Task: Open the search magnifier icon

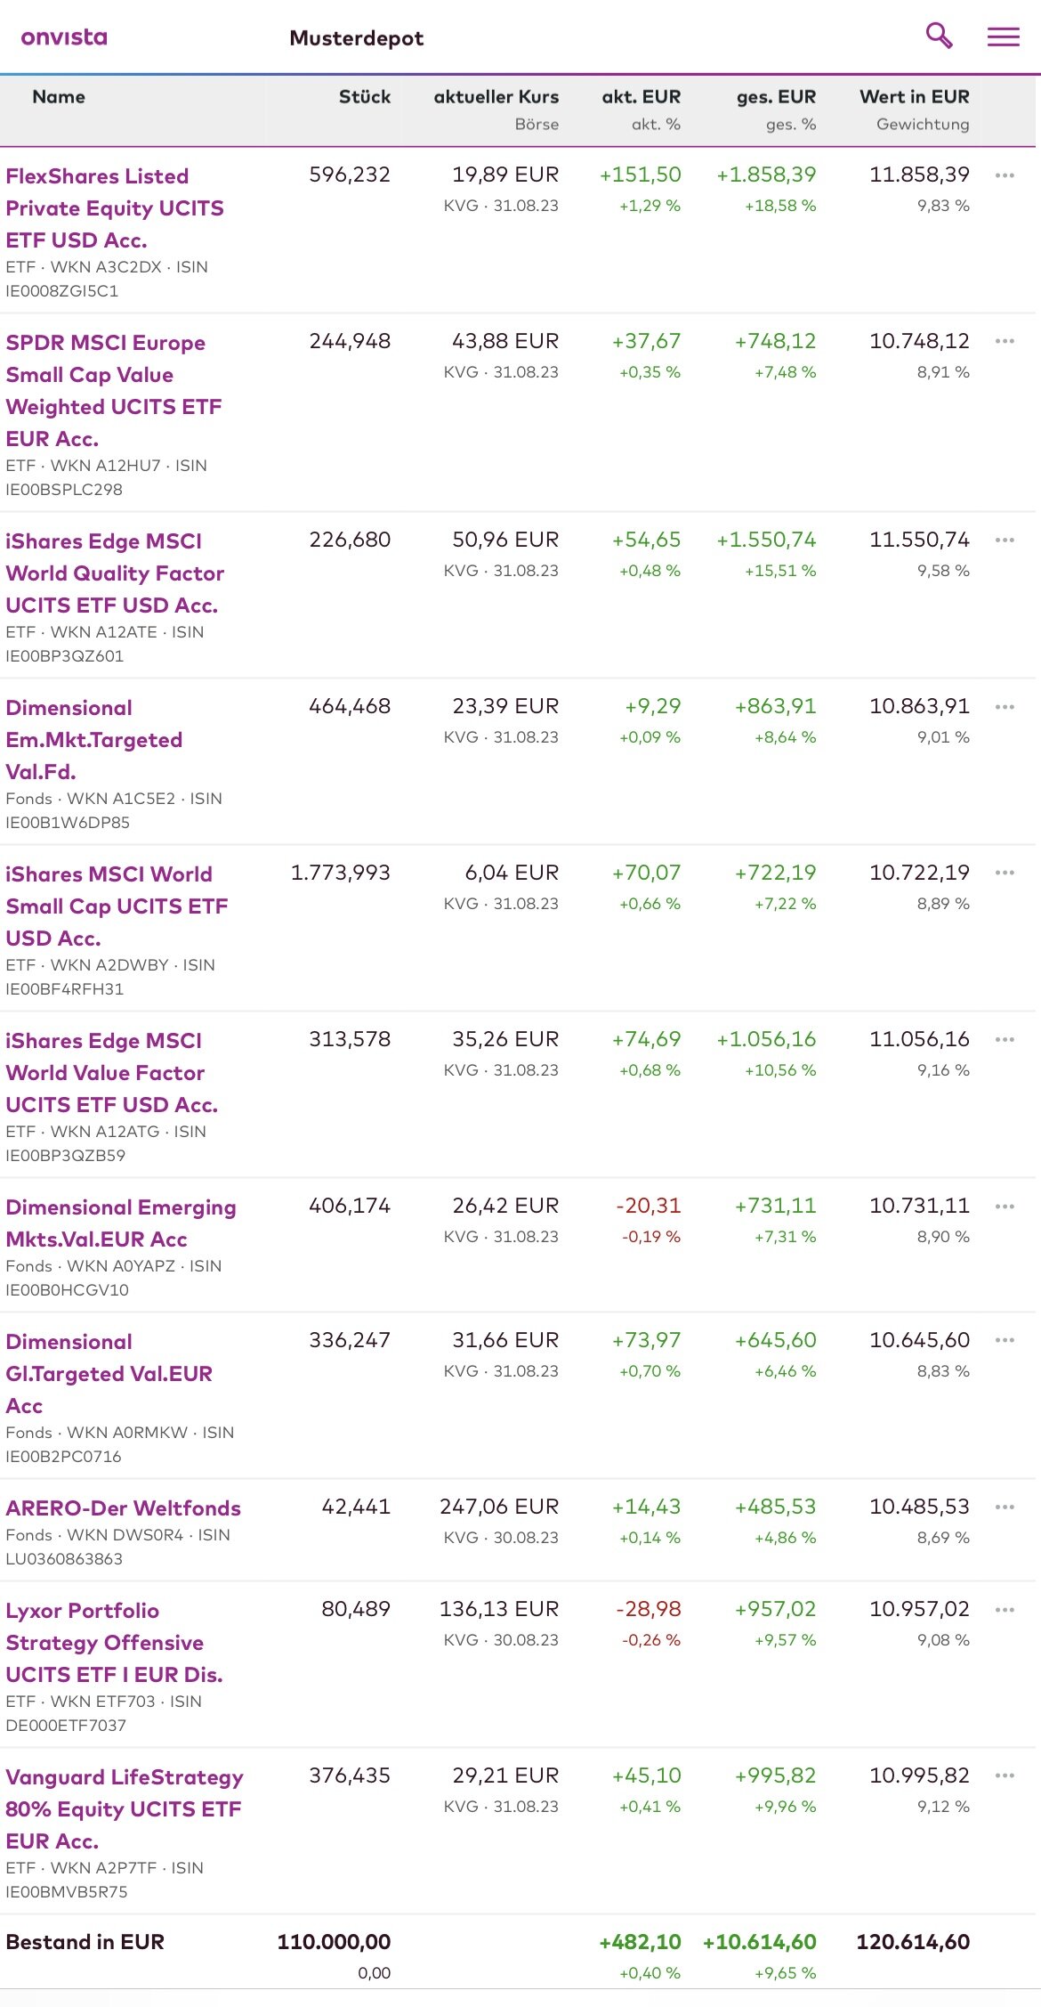Action: tap(939, 37)
